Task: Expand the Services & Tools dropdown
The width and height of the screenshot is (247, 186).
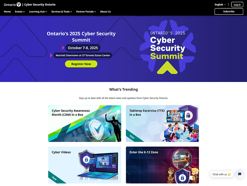Action: coord(61,12)
